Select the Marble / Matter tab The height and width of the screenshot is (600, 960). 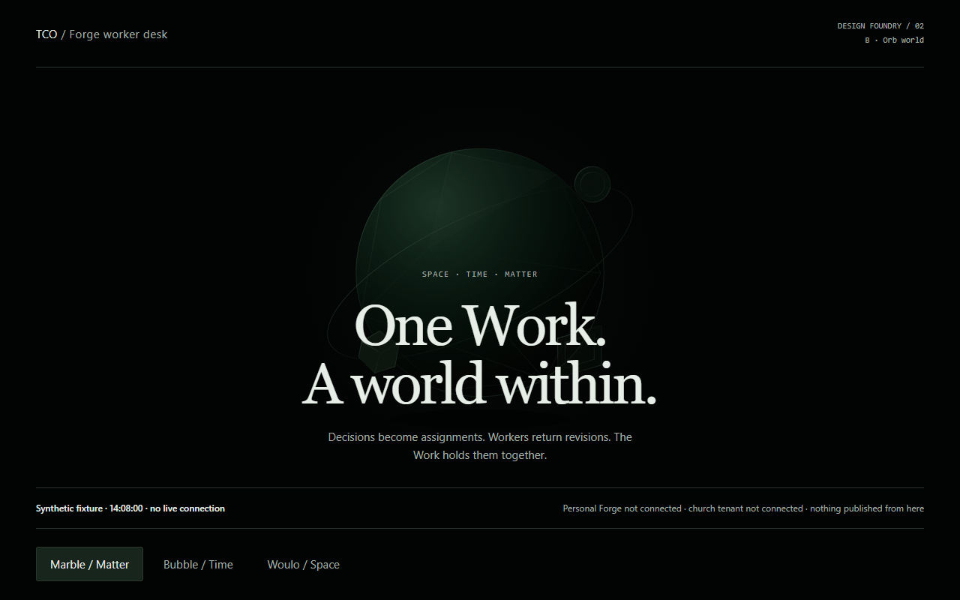[x=89, y=564]
